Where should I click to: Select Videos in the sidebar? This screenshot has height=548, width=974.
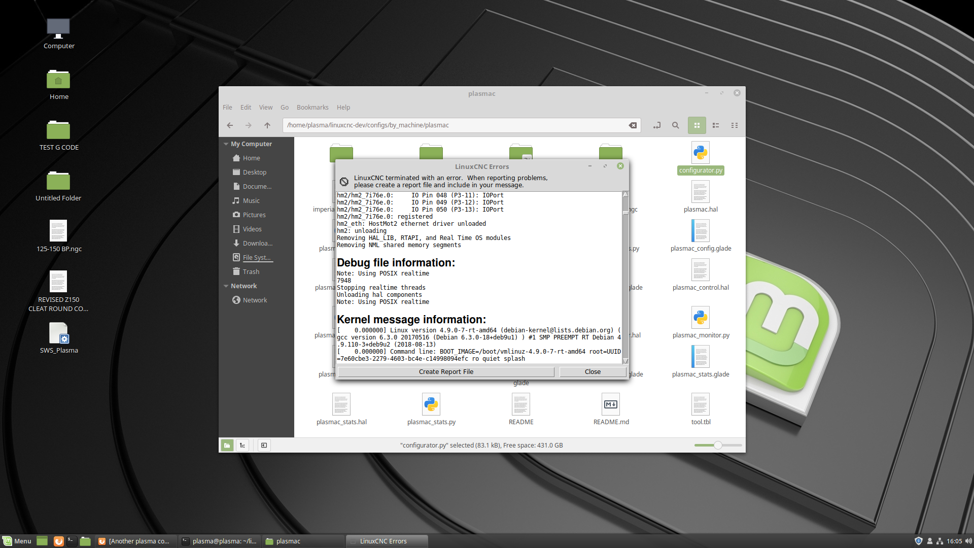pyautogui.click(x=252, y=229)
